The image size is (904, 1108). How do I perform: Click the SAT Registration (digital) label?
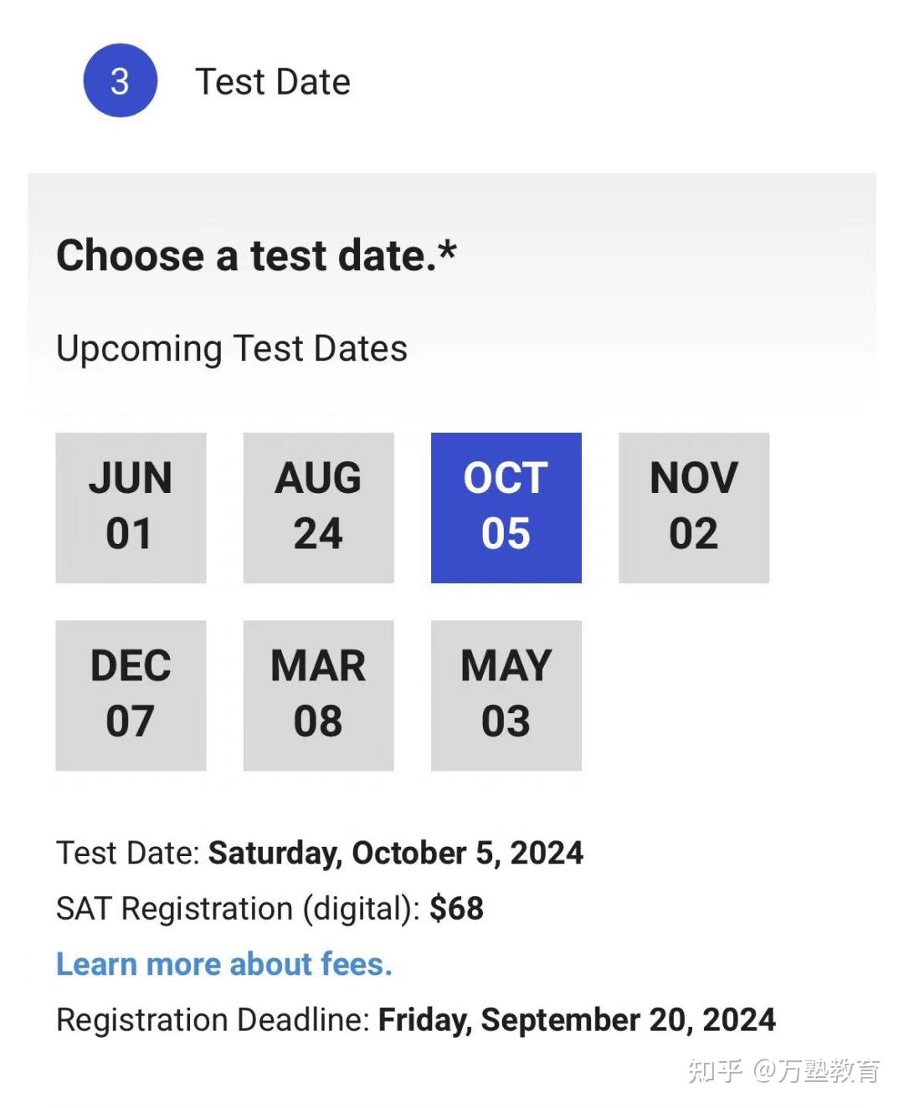coord(238,909)
